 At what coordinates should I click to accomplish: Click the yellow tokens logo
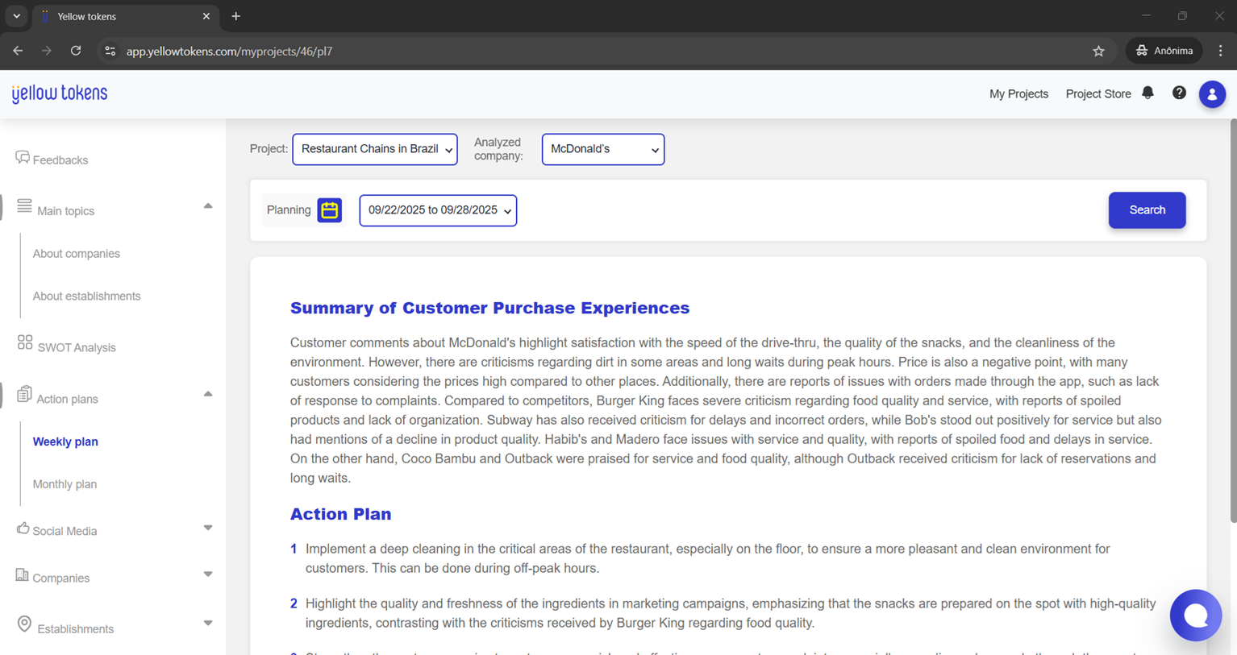click(60, 93)
